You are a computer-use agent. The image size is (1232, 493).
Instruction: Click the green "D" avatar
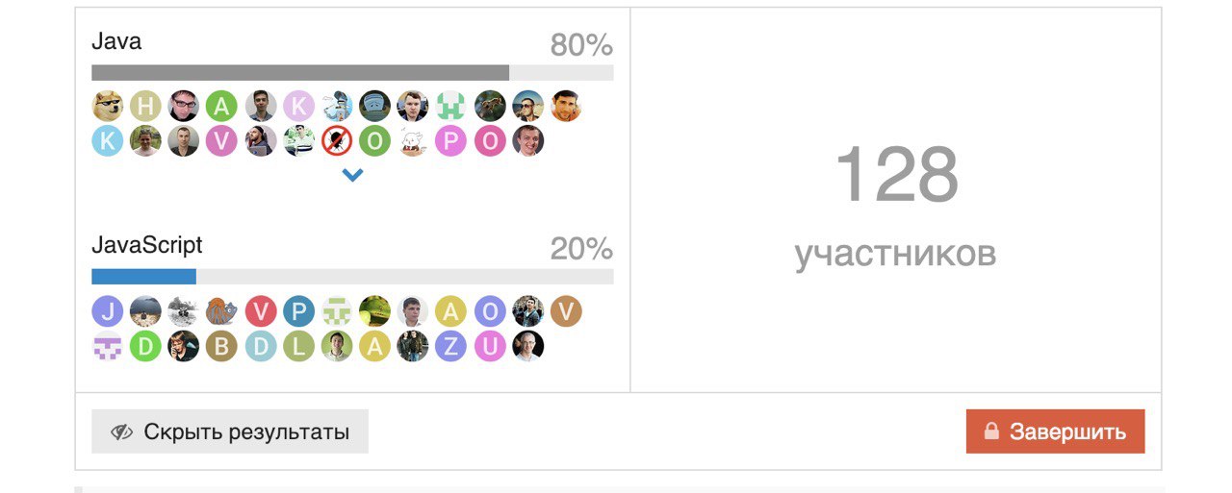point(145,346)
